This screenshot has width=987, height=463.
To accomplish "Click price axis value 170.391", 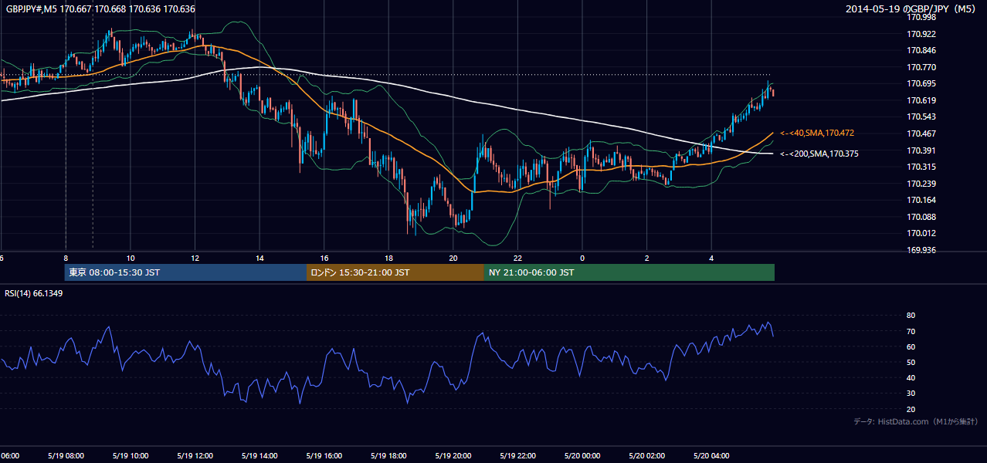I will tap(922, 151).
